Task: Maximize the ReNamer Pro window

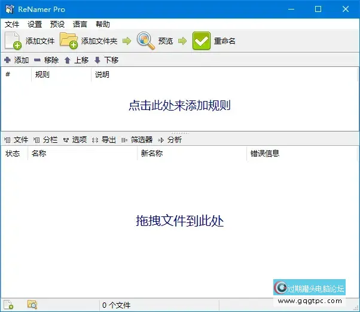Action: (x=318, y=9)
